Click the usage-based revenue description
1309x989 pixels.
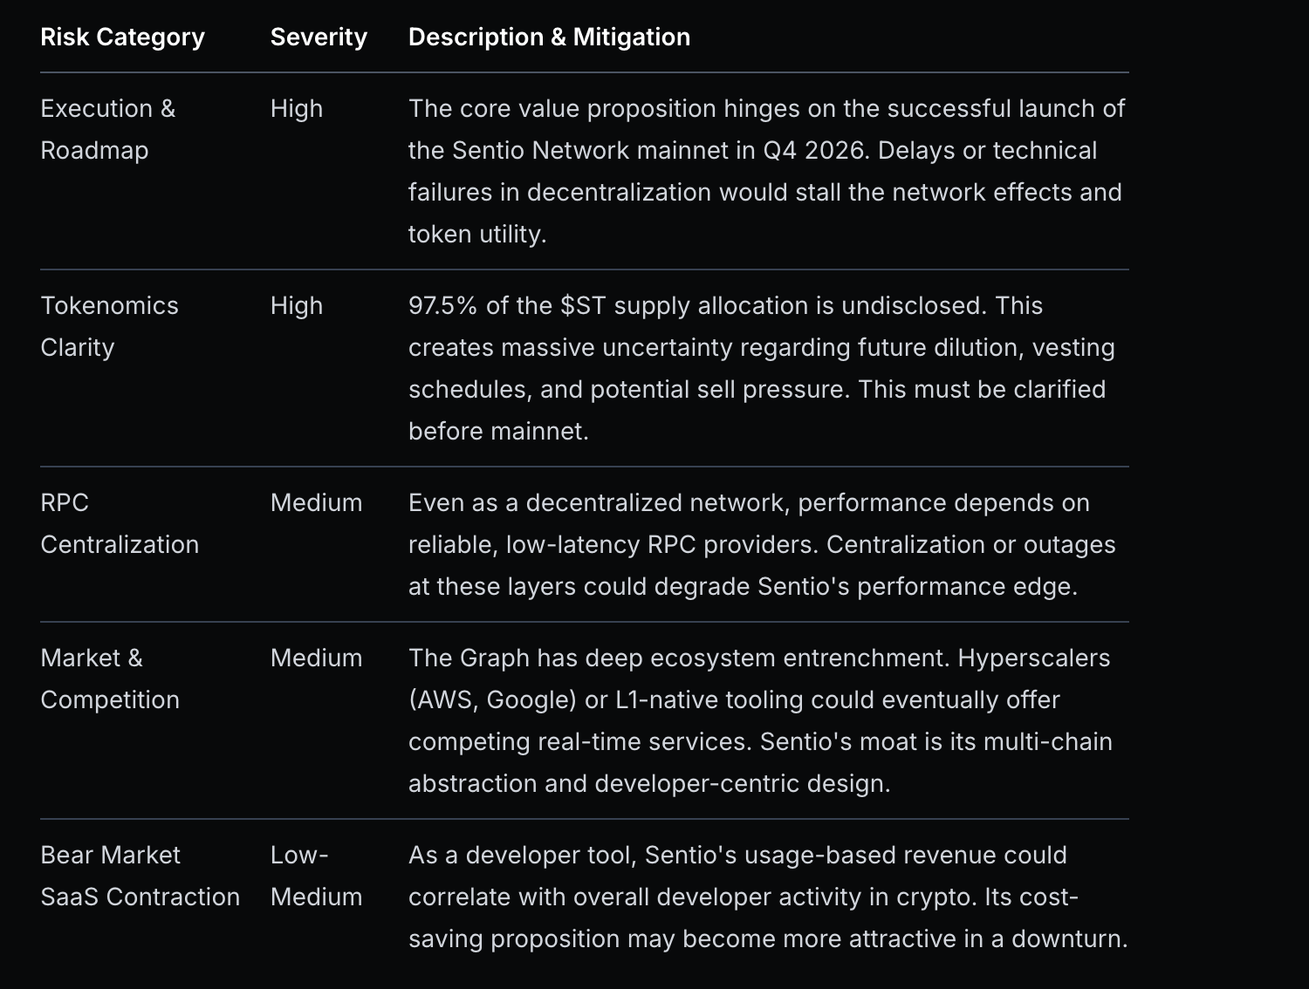click(x=766, y=897)
